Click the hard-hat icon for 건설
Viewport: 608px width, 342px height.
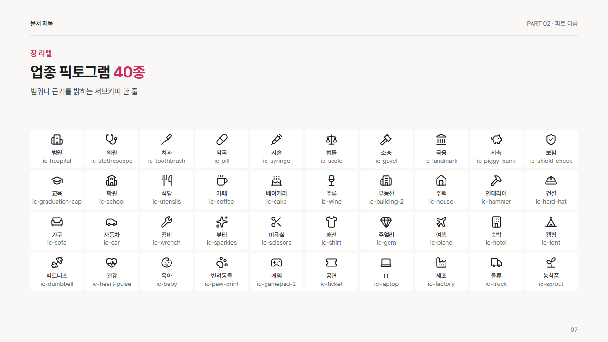point(551,180)
